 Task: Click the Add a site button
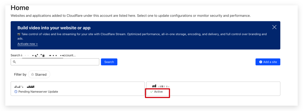click(268, 62)
